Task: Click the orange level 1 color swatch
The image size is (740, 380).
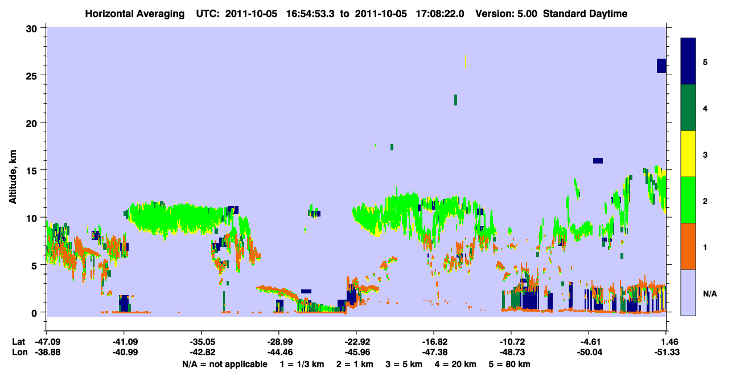Action: pos(688,246)
